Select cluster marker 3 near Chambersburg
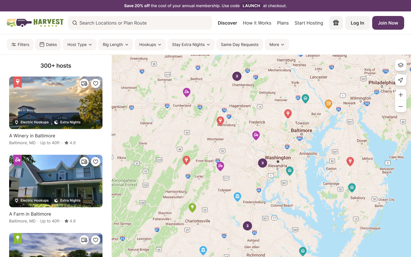The width and height of the screenshot is (411, 257). click(237, 76)
